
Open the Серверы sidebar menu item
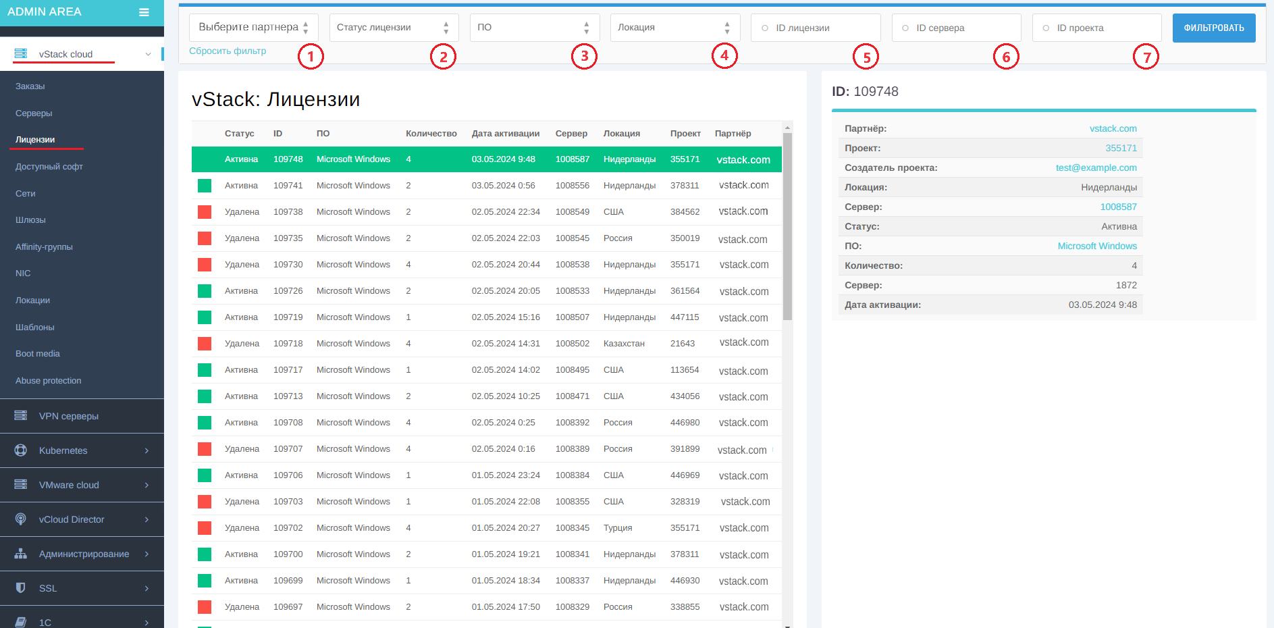point(34,113)
